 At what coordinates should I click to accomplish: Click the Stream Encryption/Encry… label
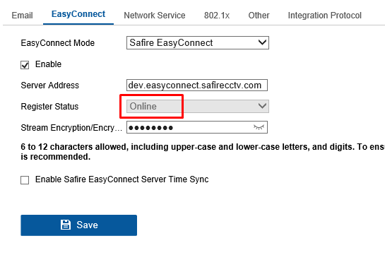coord(71,128)
